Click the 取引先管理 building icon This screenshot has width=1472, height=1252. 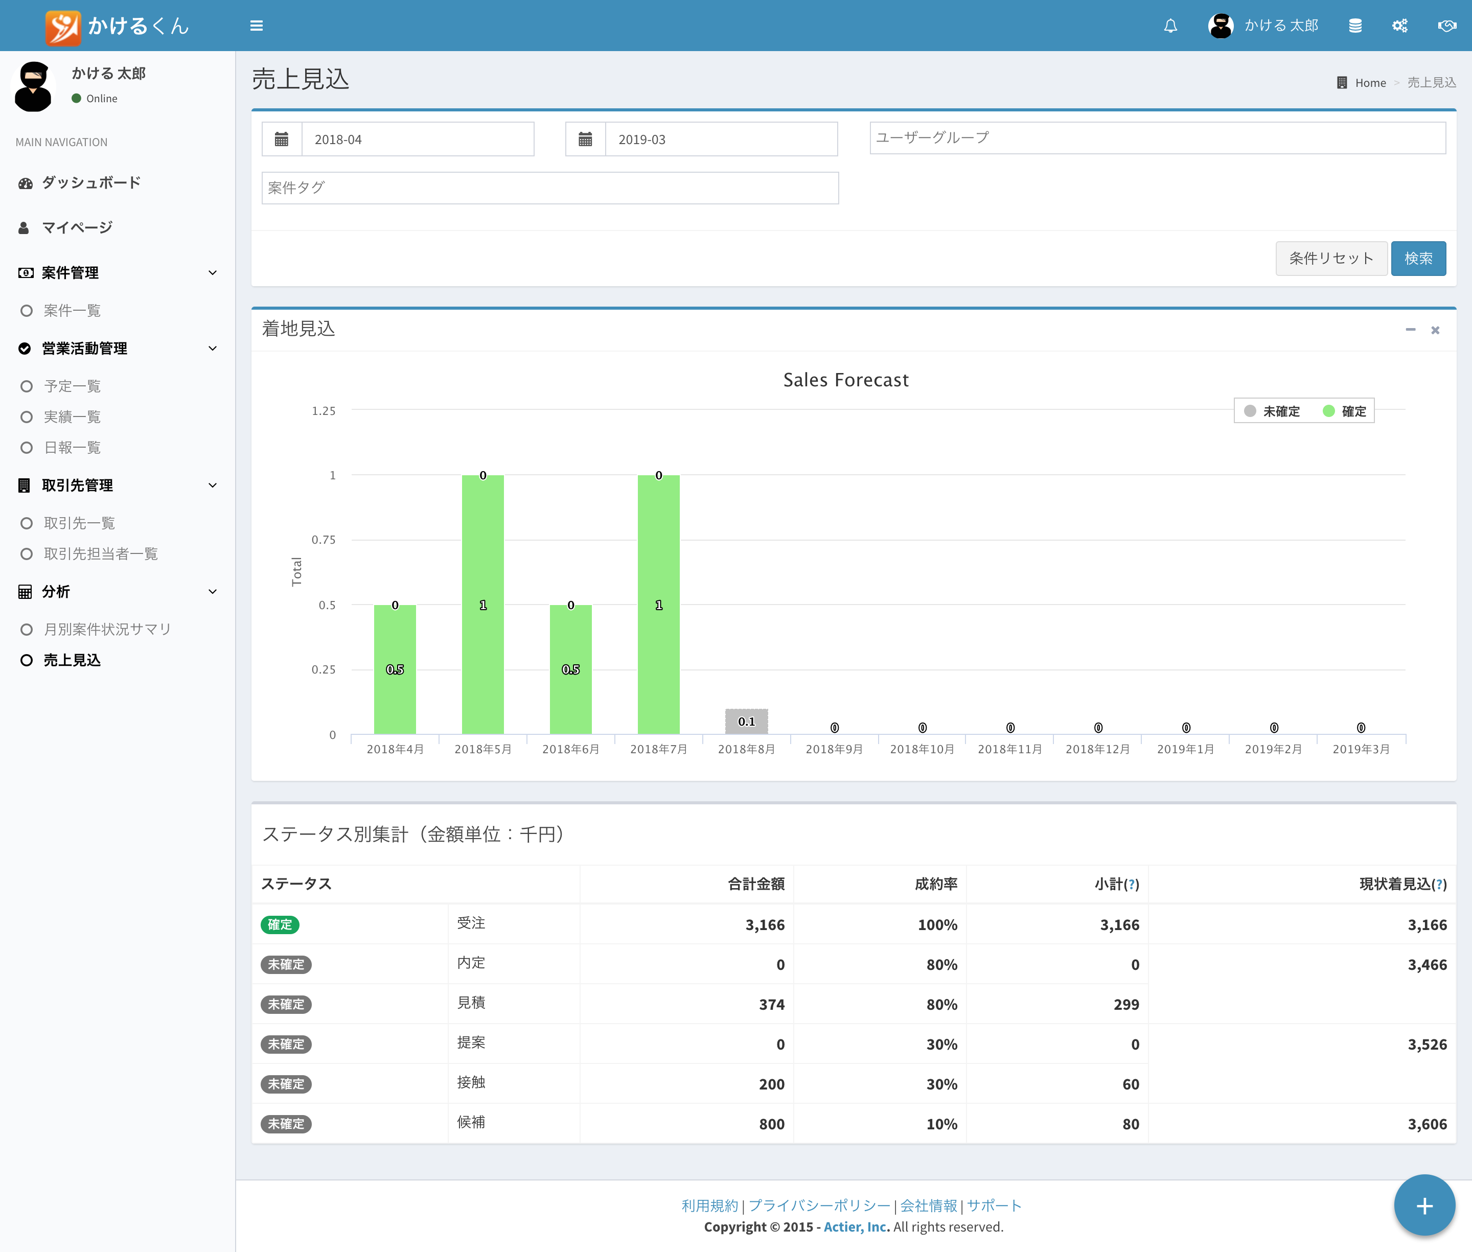[x=24, y=485]
